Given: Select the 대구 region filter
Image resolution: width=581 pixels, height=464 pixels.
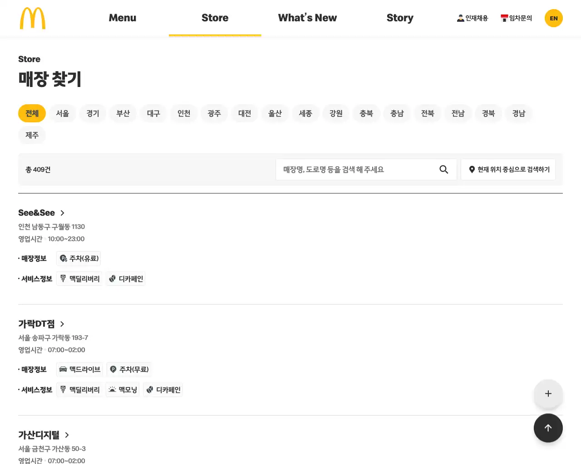Looking at the screenshot, I should point(153,113).
